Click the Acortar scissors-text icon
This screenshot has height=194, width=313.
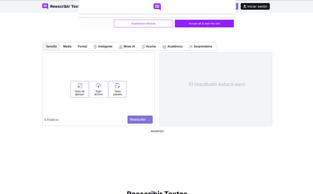pyautogui.click(x=143, y=47)
